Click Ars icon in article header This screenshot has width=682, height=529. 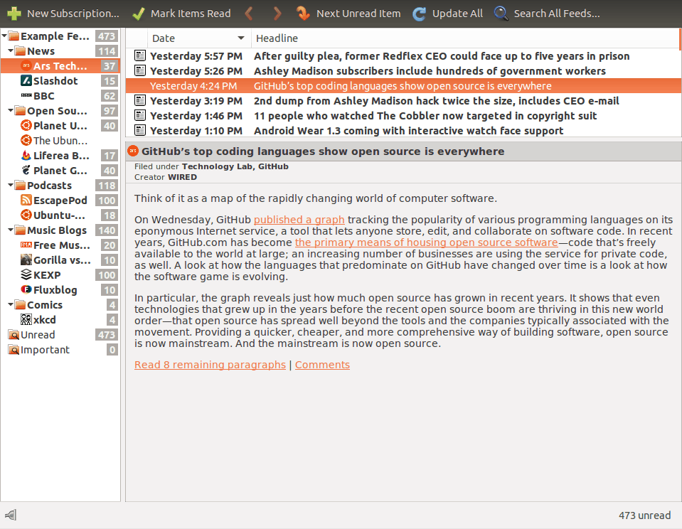(x=133, y=151)
